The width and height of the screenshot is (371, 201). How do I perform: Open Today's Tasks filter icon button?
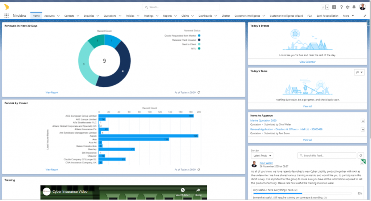359,72
